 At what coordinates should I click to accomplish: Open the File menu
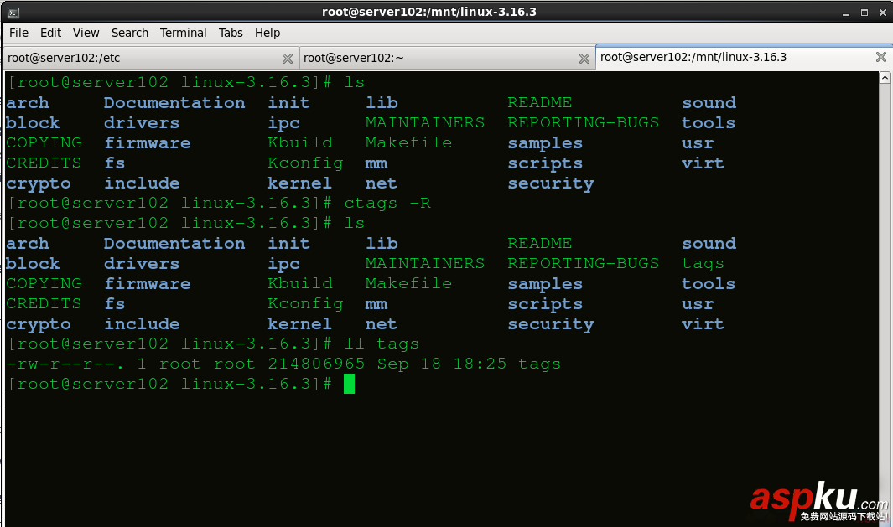[x=18, y=33]
